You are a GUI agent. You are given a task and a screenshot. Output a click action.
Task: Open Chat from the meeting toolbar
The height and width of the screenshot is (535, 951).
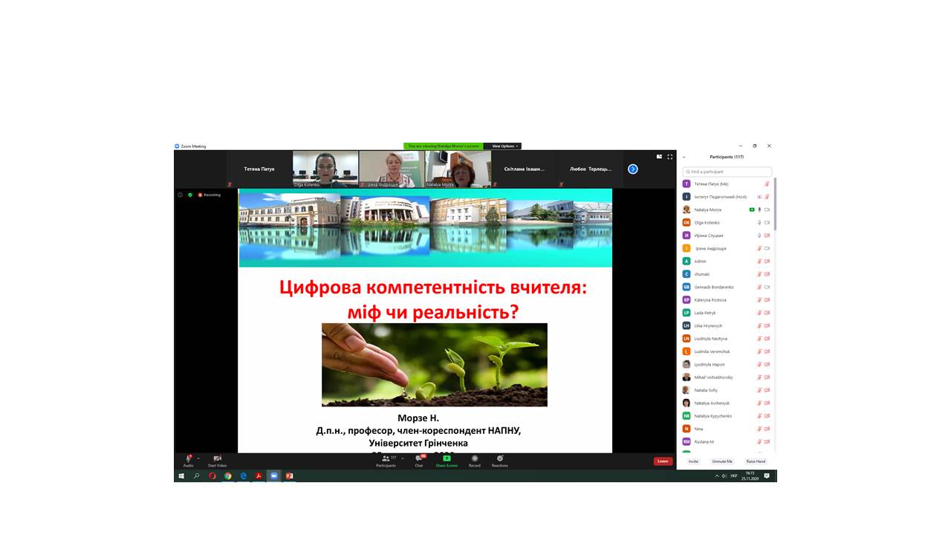click(x=419, y=459)
